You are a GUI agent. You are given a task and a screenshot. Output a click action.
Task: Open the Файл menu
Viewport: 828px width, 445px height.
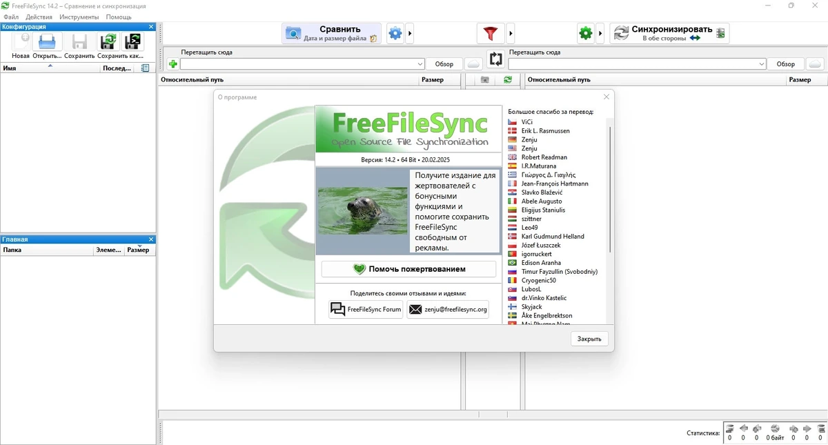10,17
